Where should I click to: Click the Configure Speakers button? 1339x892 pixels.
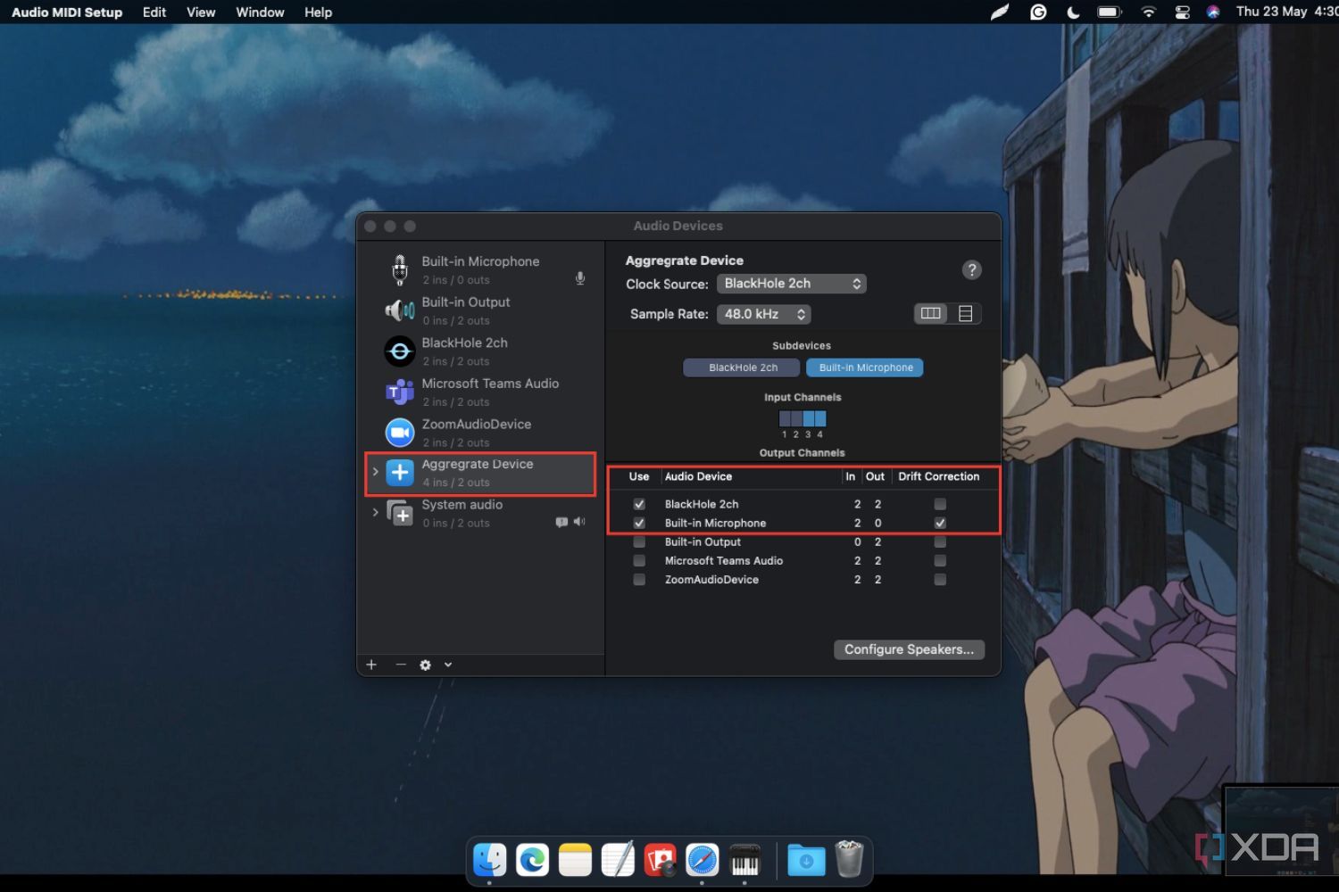[x=910, y=649]
